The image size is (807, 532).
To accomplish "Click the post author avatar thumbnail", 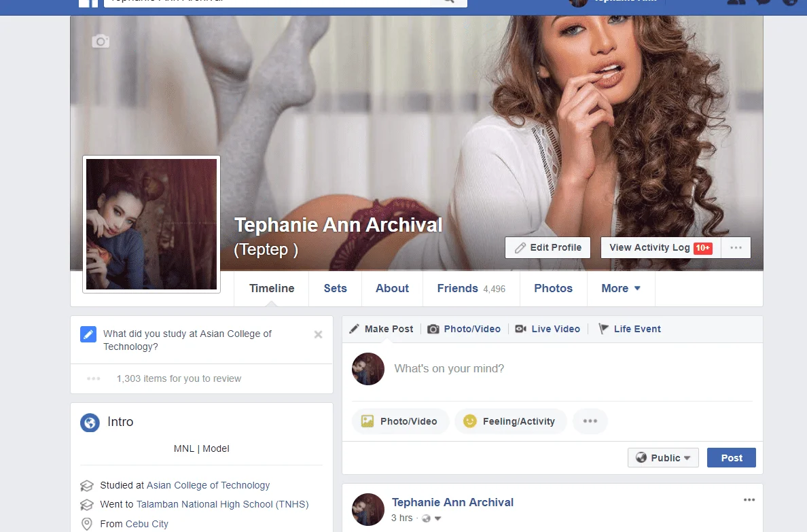I will pos(368,510).
